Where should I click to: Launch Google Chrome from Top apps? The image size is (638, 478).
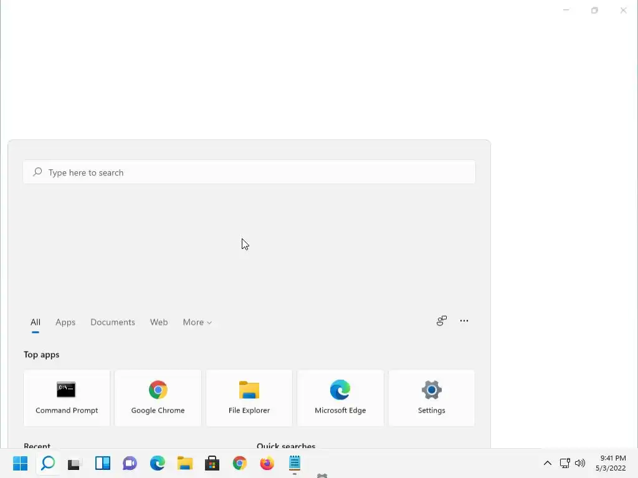point(158,398)
